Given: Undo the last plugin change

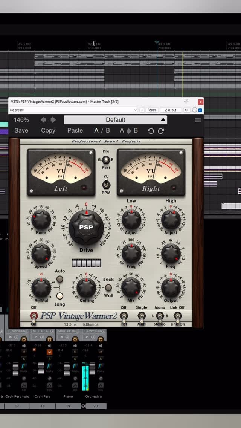Looking at the screenshot, I should click(151, 131).
